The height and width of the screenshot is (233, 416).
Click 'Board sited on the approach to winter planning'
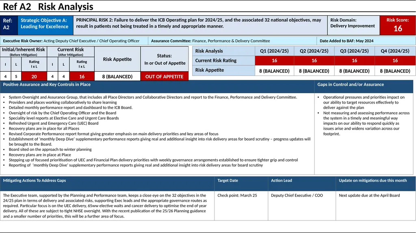[x=50, y=150]
